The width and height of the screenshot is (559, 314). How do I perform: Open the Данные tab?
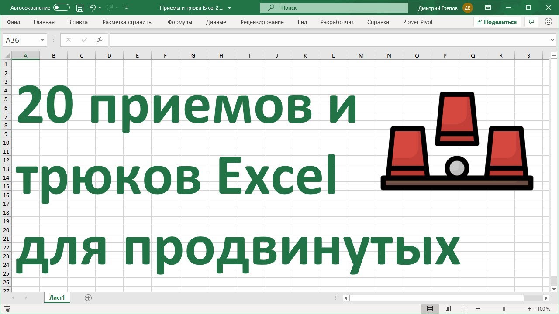[x=216, y=22]
